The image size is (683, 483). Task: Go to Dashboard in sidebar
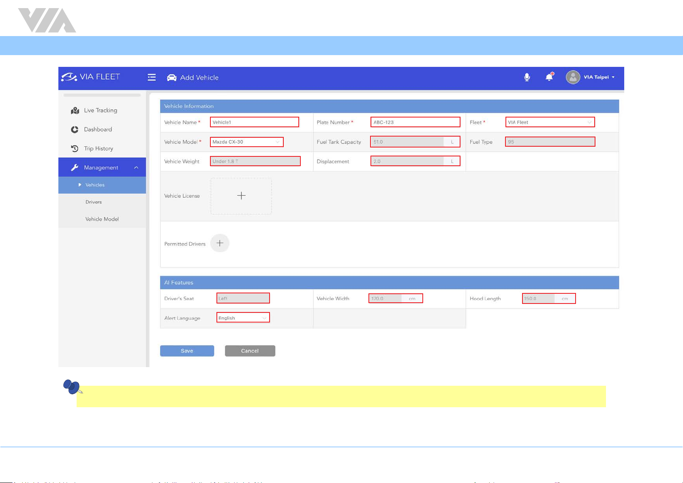click(x=98, y=129)
